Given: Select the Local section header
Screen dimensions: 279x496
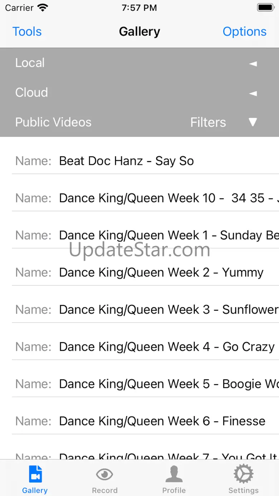Looking at the screenshot, I should point(30,63).
